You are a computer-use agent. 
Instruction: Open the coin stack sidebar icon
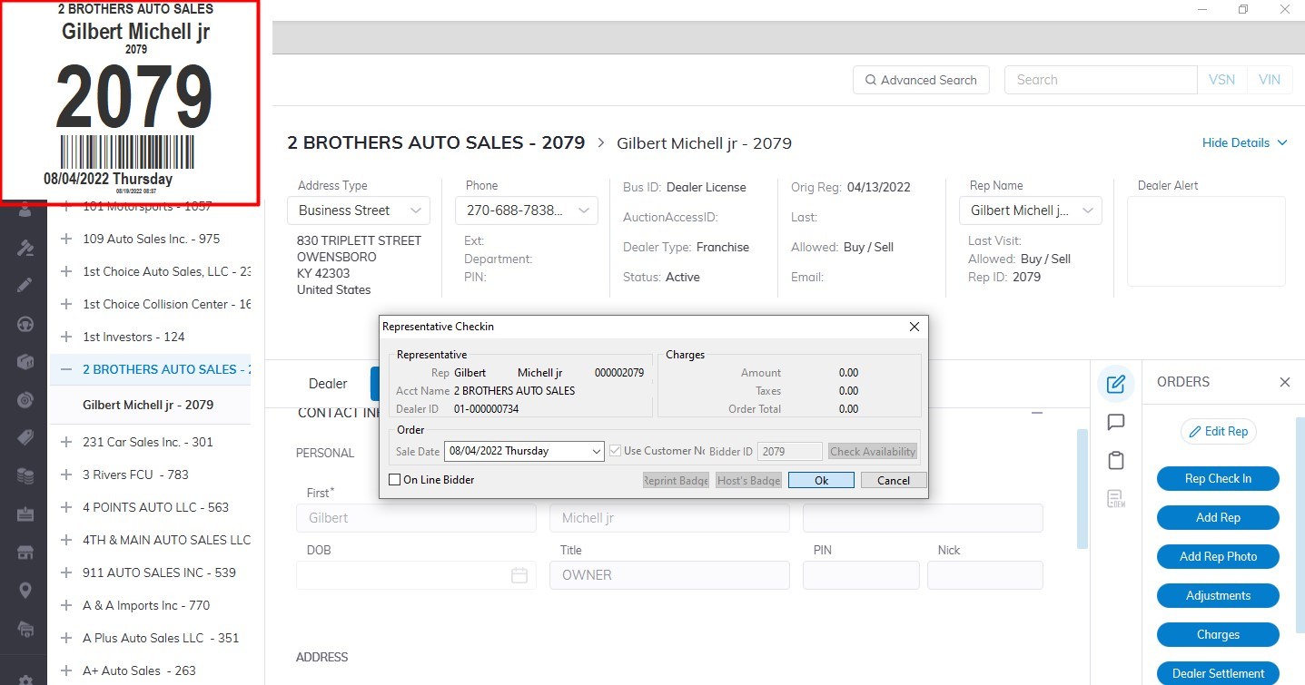(x=25, y=476)
